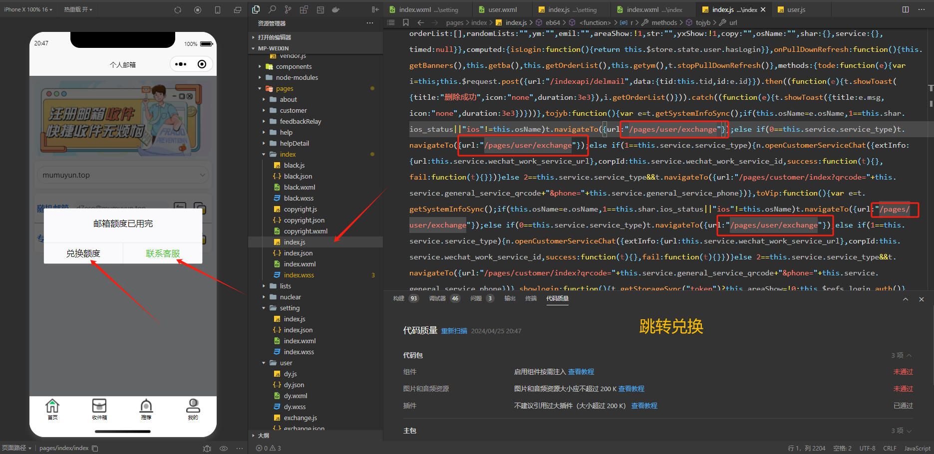This screenshot has height=454, width=934.
Task: Click the bug debug icon below simulator
Action: pyautogui.click(x=207, y=448)
